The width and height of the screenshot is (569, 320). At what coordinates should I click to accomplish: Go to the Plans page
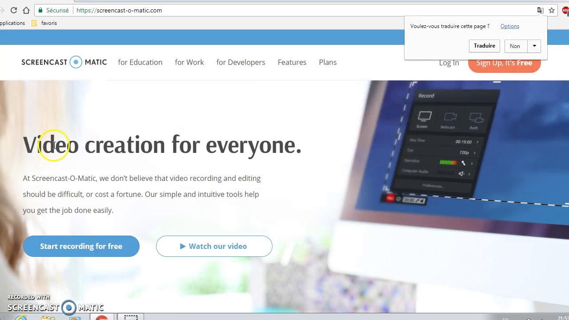(328, 62)
